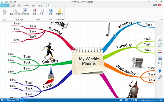The width and height of the screenshot is (164, 102).
Task: Open the shapes icon library in sidebar
Action: tap(160, 51)
